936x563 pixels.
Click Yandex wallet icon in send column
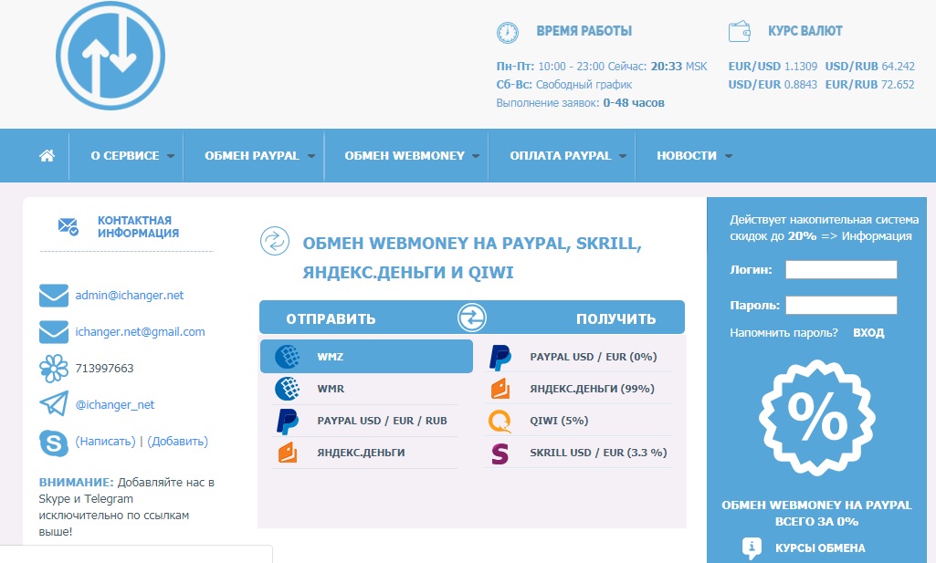tap(287, 453)
